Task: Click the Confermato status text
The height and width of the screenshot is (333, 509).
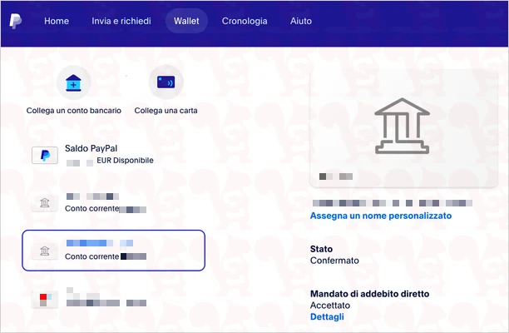Action: (334, 261)
